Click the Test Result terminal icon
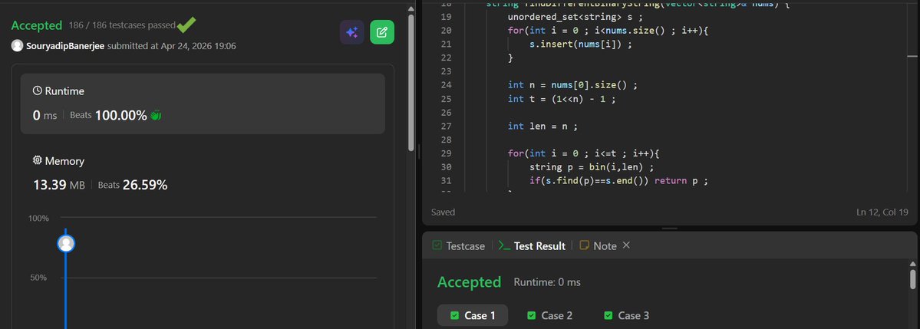The image size is (920, 329). click(504, 245)
